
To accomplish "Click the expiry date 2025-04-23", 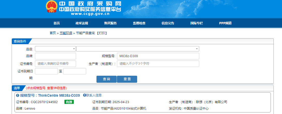I will point(121,102).
